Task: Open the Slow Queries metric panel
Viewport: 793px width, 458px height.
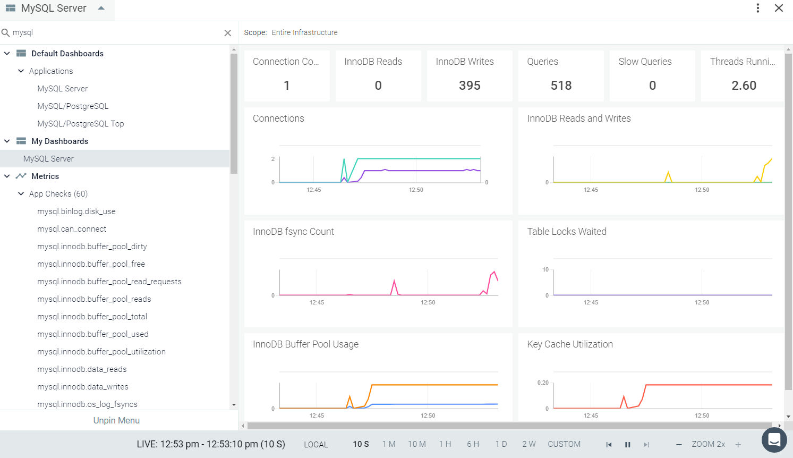Action: click(652, 76)
